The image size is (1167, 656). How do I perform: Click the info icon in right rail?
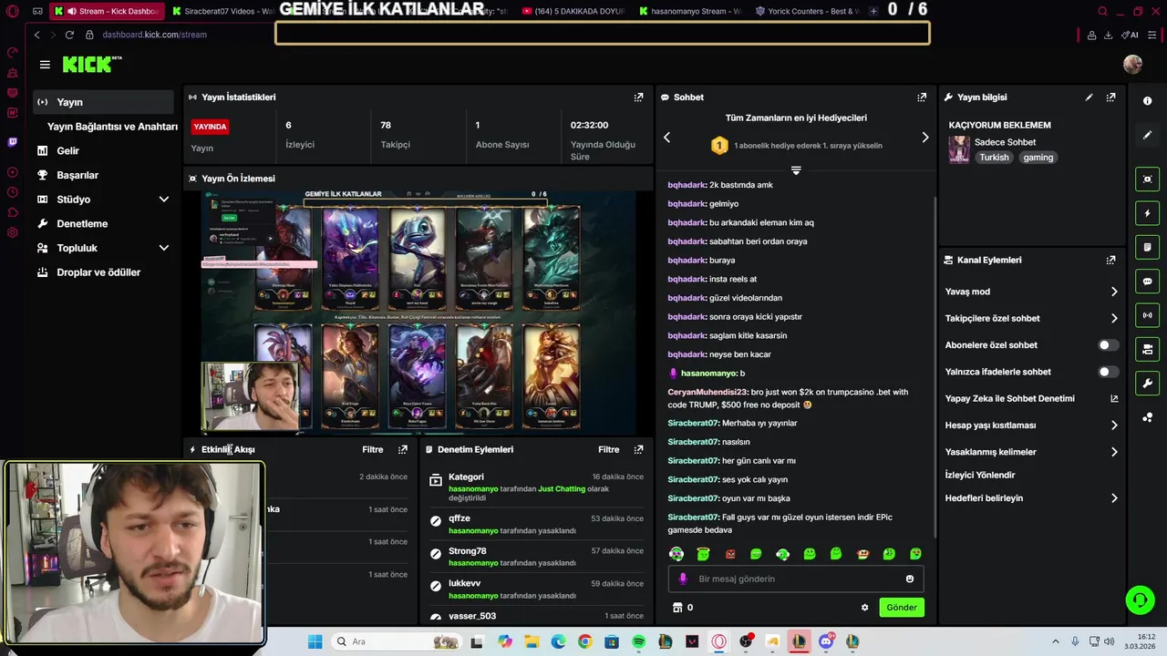[x=1147, y=101]
